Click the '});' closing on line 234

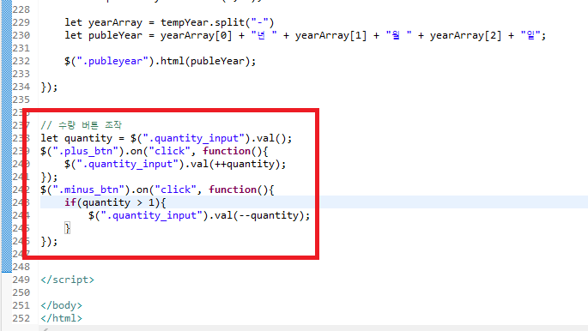(x=49, y=87)
